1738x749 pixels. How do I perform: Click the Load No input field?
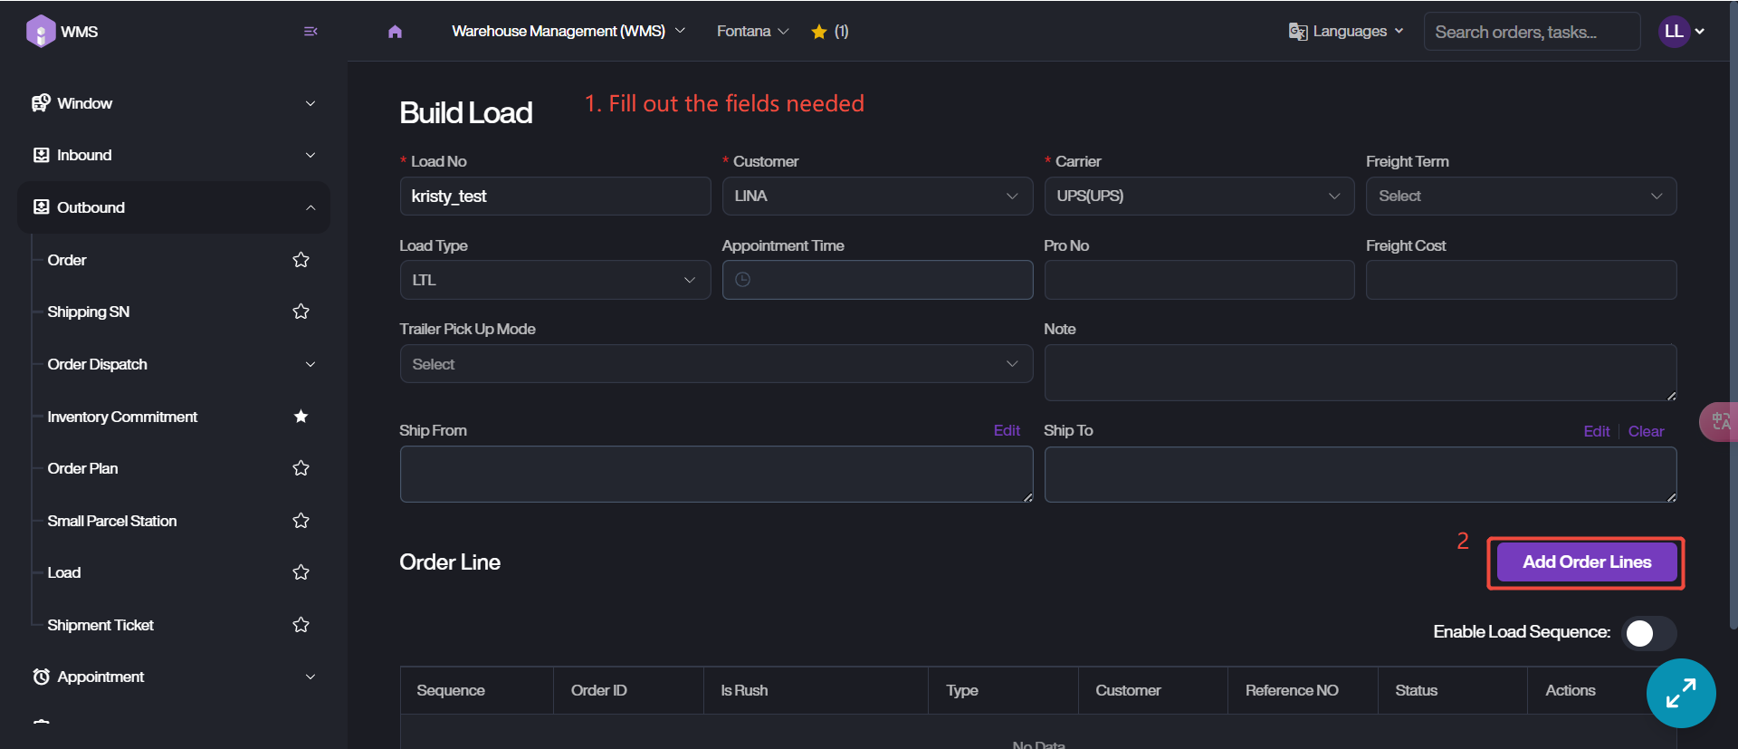tap(555, 197)
